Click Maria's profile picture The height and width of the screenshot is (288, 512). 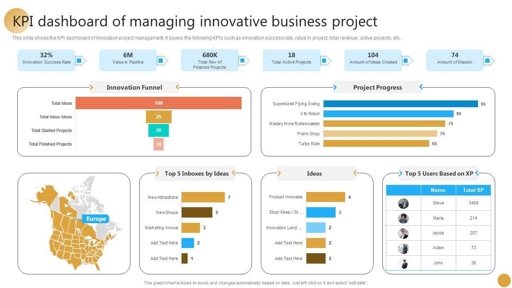tap(403, 218)
